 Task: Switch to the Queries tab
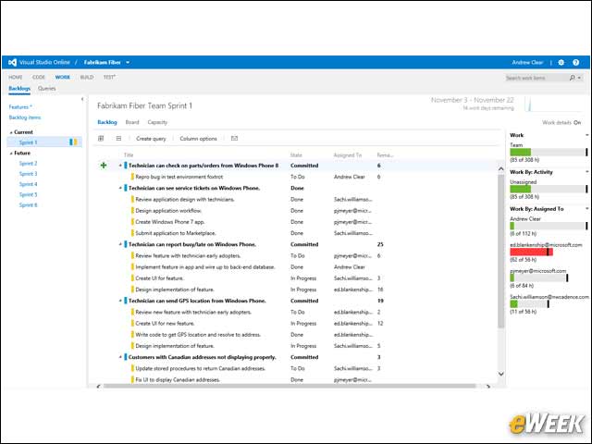(47, 89)
